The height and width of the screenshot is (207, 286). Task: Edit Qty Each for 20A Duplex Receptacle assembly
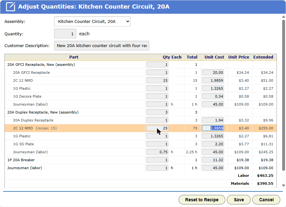[157, 112]
